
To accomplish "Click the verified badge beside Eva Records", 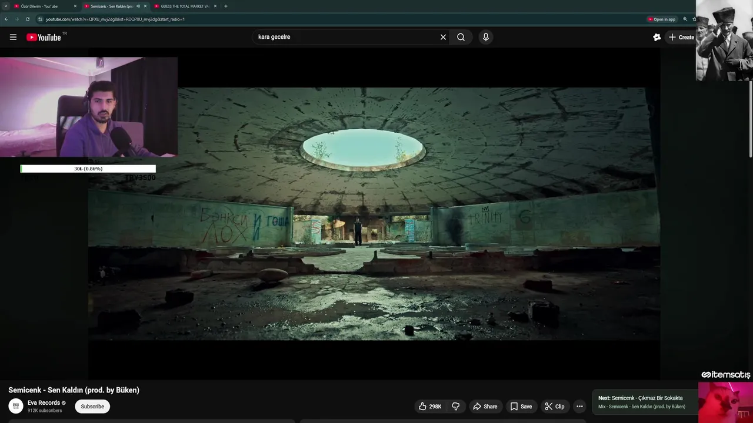I will coord(64,403).
